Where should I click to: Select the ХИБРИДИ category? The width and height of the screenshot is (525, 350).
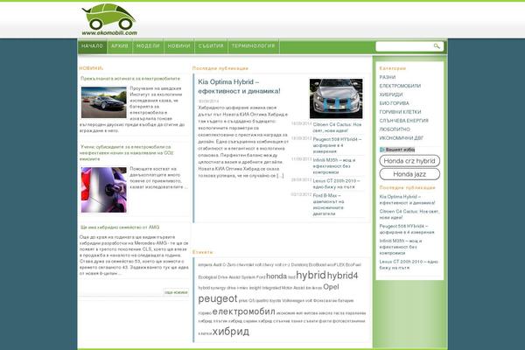(x=391, y=94)
